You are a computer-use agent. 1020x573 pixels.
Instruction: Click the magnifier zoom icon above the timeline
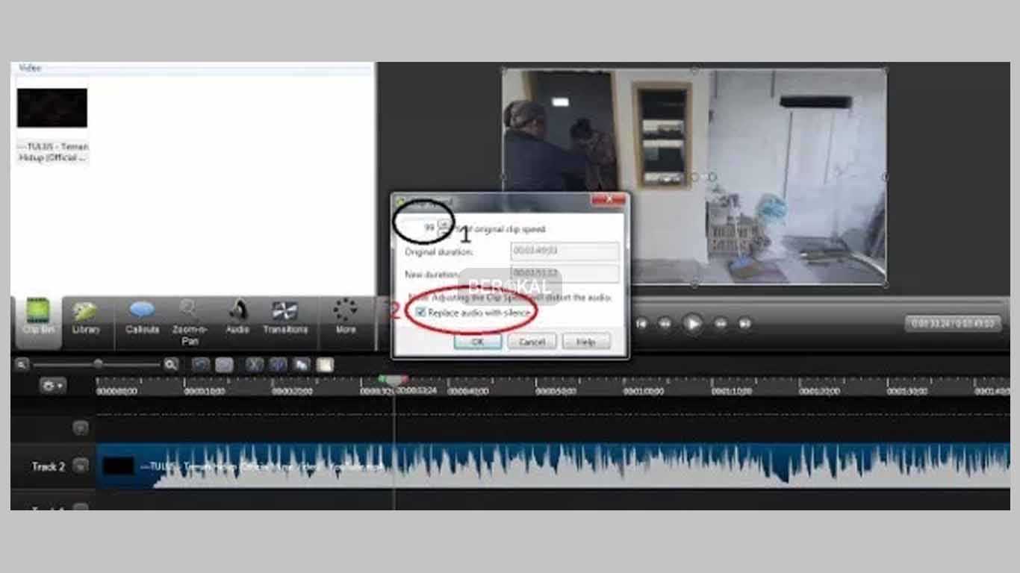[170, 364]
